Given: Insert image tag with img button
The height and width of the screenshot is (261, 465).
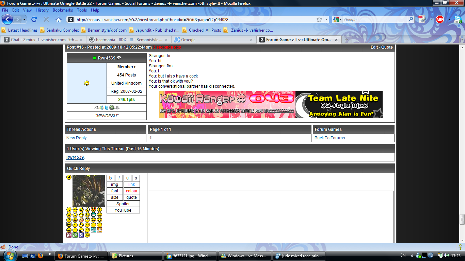Looking at the screenshot, I should pyautogui.click(x=115, y=185).
